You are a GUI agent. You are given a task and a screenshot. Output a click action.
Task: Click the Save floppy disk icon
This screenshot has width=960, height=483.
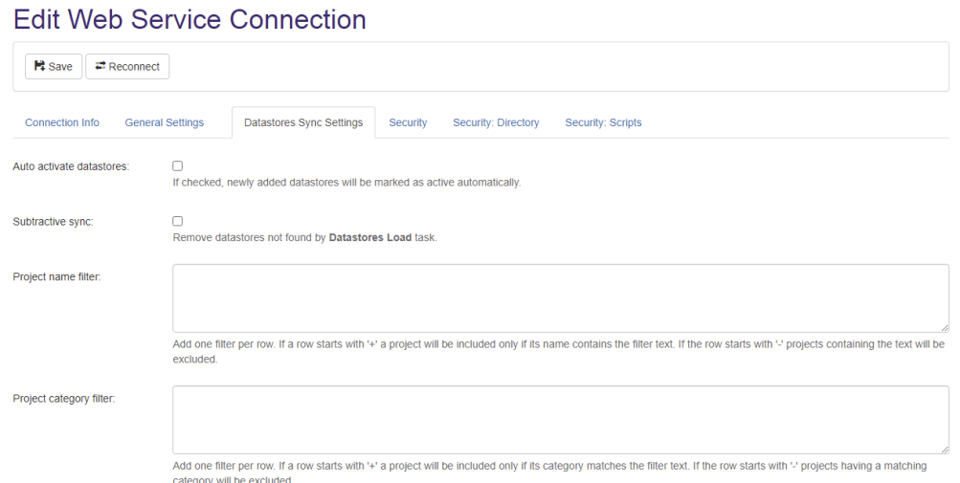click(x=39, y=67)
